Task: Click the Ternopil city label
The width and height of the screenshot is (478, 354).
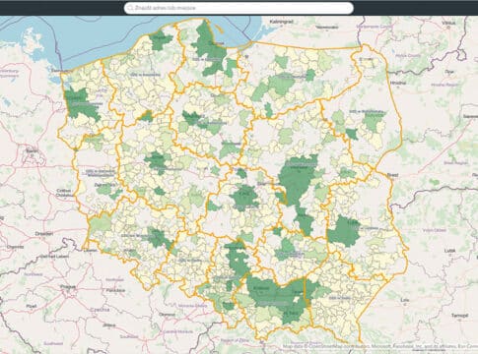Action: click(x=459, y=316)
